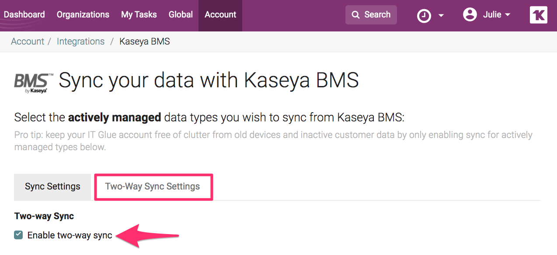
Task: Click the Account breadcrumb link
Action: click(x=27, y=41)
